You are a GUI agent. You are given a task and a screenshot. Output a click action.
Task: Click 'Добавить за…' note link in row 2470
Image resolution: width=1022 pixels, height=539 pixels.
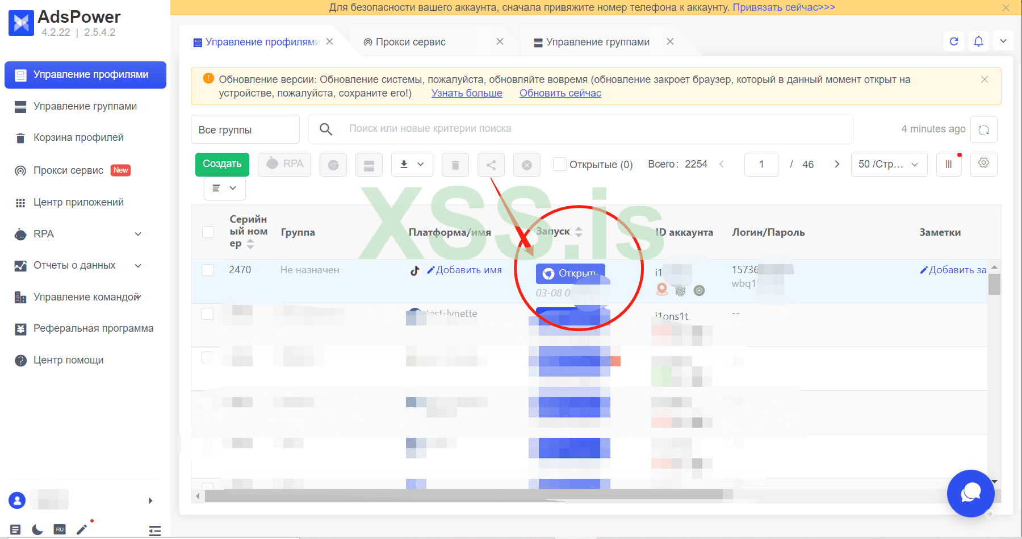pos(953,270)
